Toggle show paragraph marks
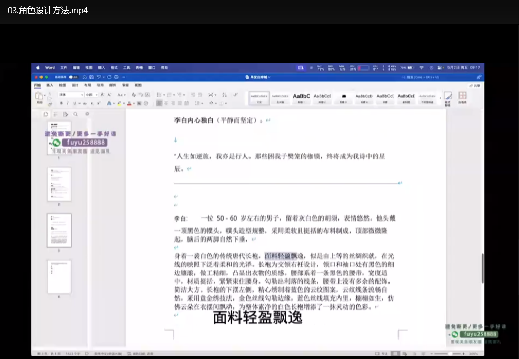The height and width of the screenshot is (359, 519). [x=235, y=95]
